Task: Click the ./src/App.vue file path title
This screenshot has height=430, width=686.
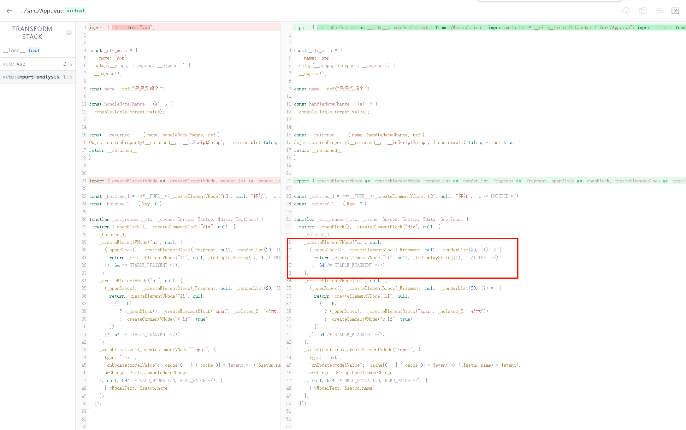Action: tap(42, 11)
